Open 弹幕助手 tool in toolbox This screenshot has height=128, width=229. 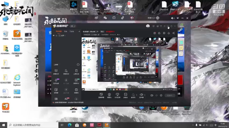point(56,72)
